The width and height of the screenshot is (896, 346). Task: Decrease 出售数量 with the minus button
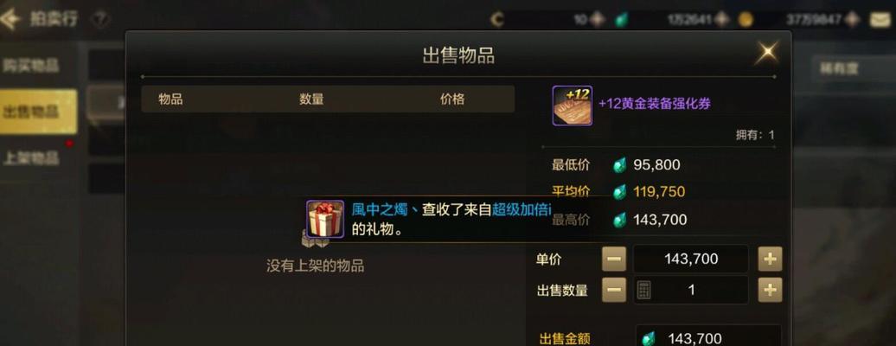click(x=614, y=290)
